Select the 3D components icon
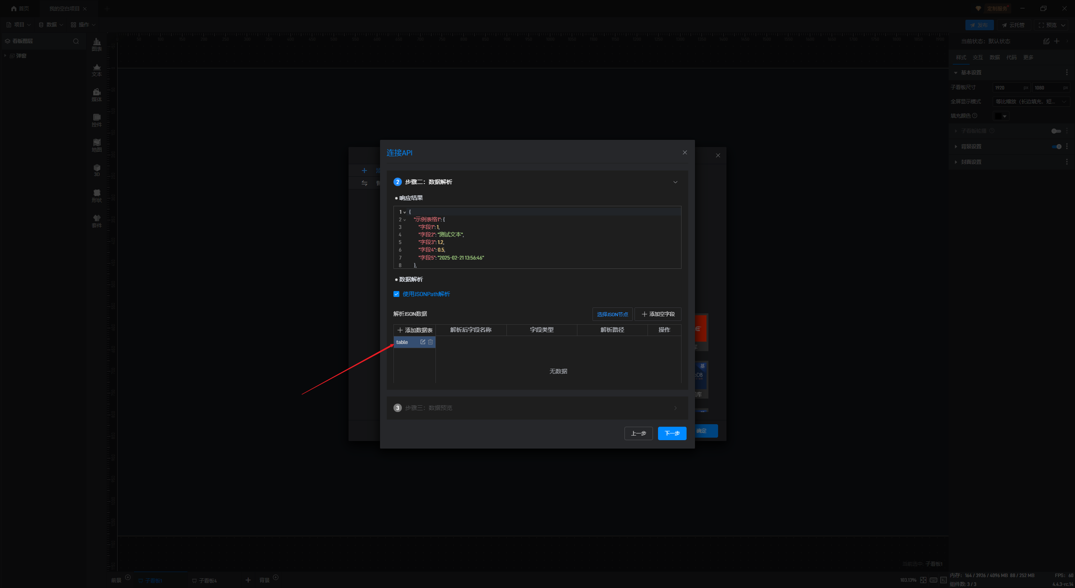 pos(97,170)
